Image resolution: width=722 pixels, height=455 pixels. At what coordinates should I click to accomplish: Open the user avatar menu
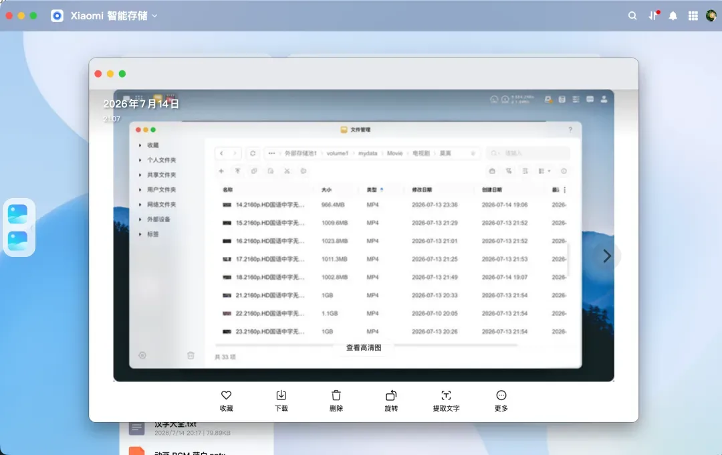pos(711,15)
